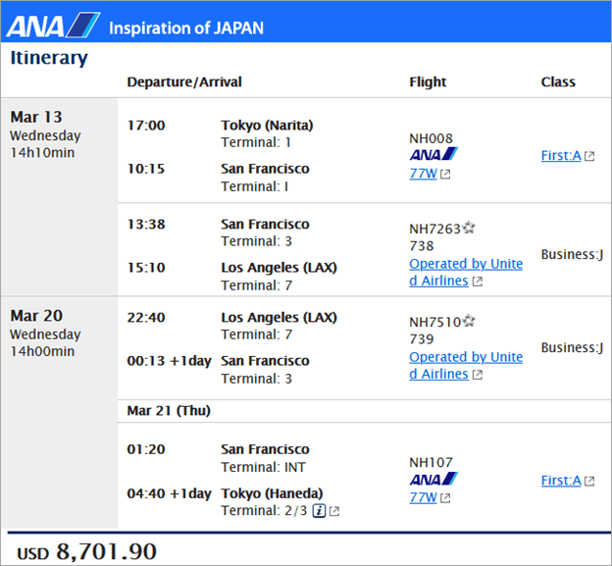Click the info icon beside Terminal 2/3

pos(319,510)
